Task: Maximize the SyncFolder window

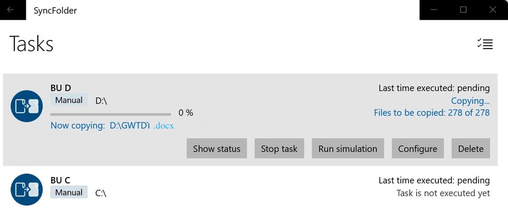Action: [x=463, y=10]
